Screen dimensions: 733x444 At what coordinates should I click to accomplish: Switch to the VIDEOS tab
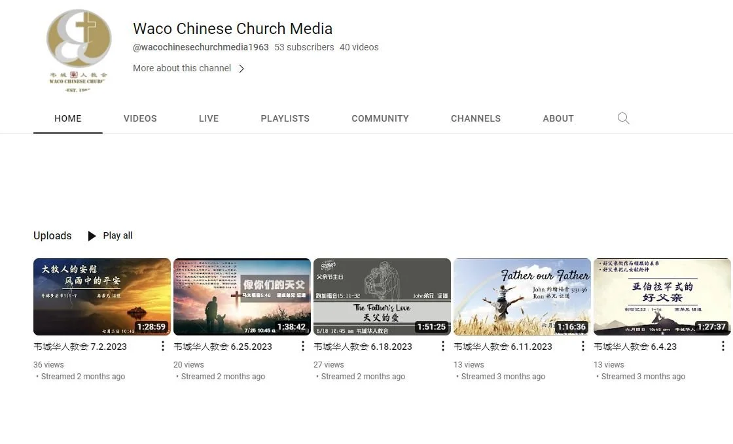[140, 118]
